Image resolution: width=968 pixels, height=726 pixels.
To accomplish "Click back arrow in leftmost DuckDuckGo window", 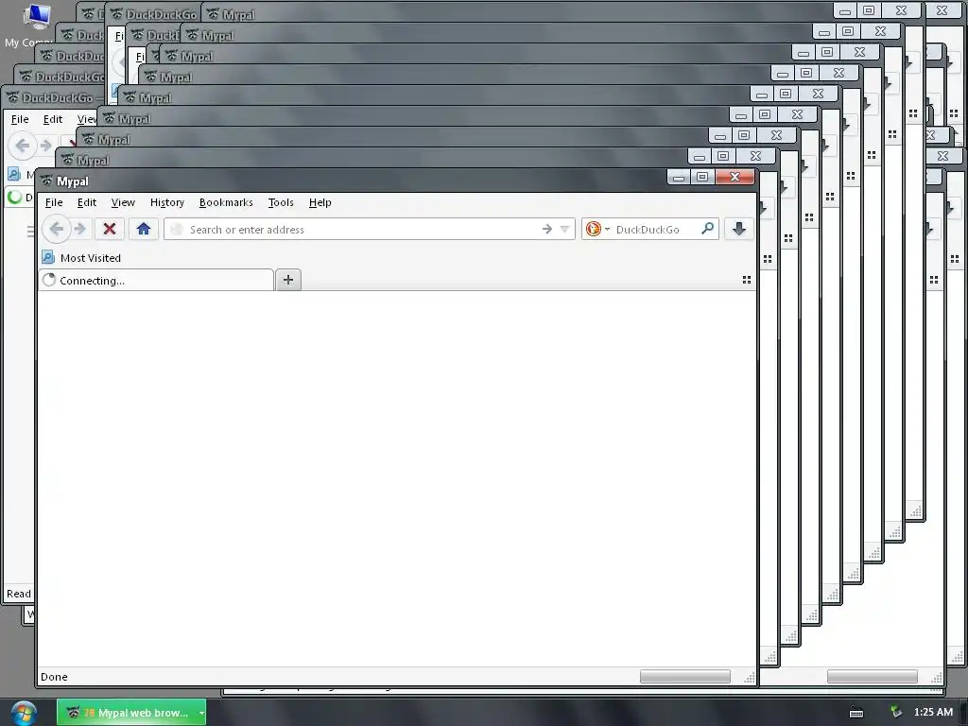I will (23, 146).
